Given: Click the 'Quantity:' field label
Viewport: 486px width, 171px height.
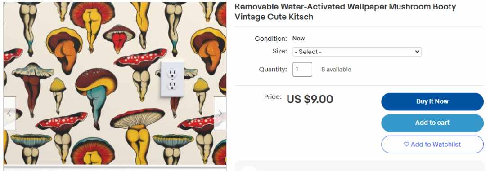Looking at the screenshot, I should point(273,69).
